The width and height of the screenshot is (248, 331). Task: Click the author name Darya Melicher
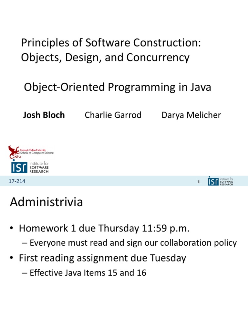191,115
